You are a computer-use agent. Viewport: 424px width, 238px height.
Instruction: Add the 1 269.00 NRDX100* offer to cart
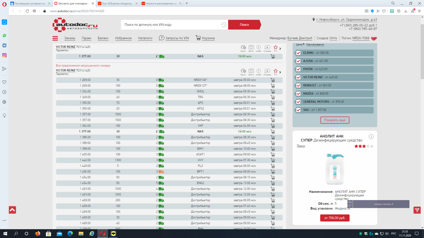coord(273,80)
